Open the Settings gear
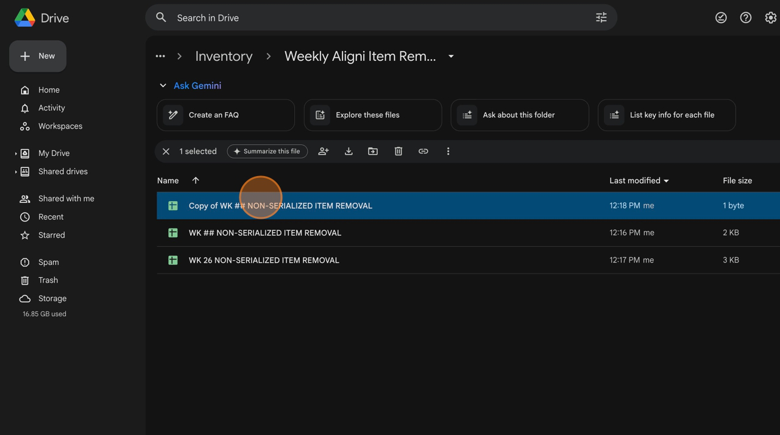The width and height of the screenshot is (780, 435). coord(770,18)
